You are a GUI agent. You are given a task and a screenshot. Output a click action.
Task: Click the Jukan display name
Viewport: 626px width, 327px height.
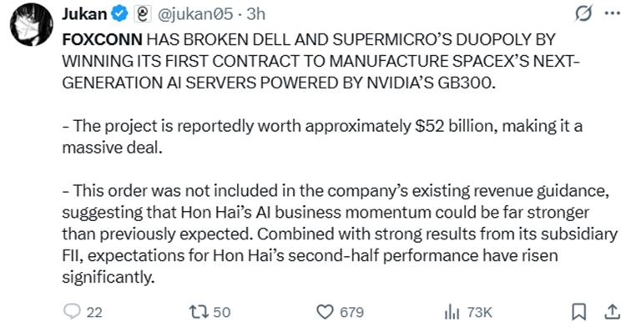pyautogui.click(x=84, y=14)
